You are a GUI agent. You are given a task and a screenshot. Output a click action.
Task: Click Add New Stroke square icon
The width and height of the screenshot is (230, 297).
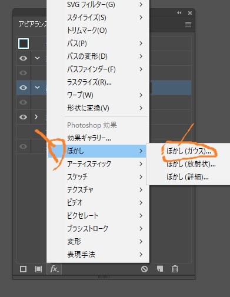24,269
